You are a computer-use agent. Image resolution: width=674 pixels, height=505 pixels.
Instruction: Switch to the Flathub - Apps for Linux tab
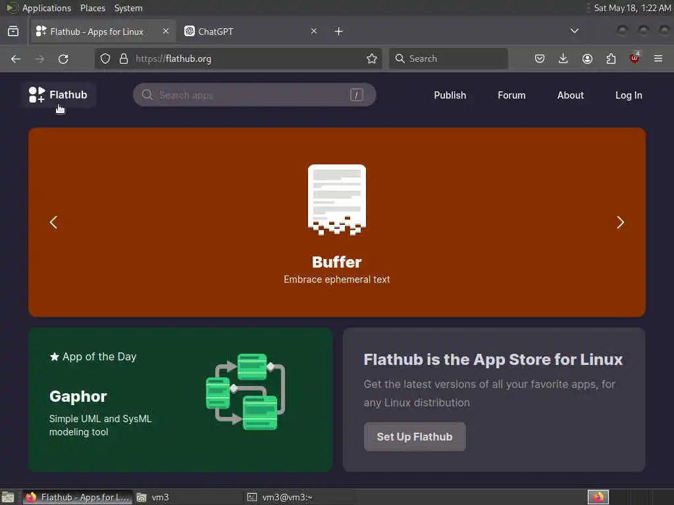103,32
